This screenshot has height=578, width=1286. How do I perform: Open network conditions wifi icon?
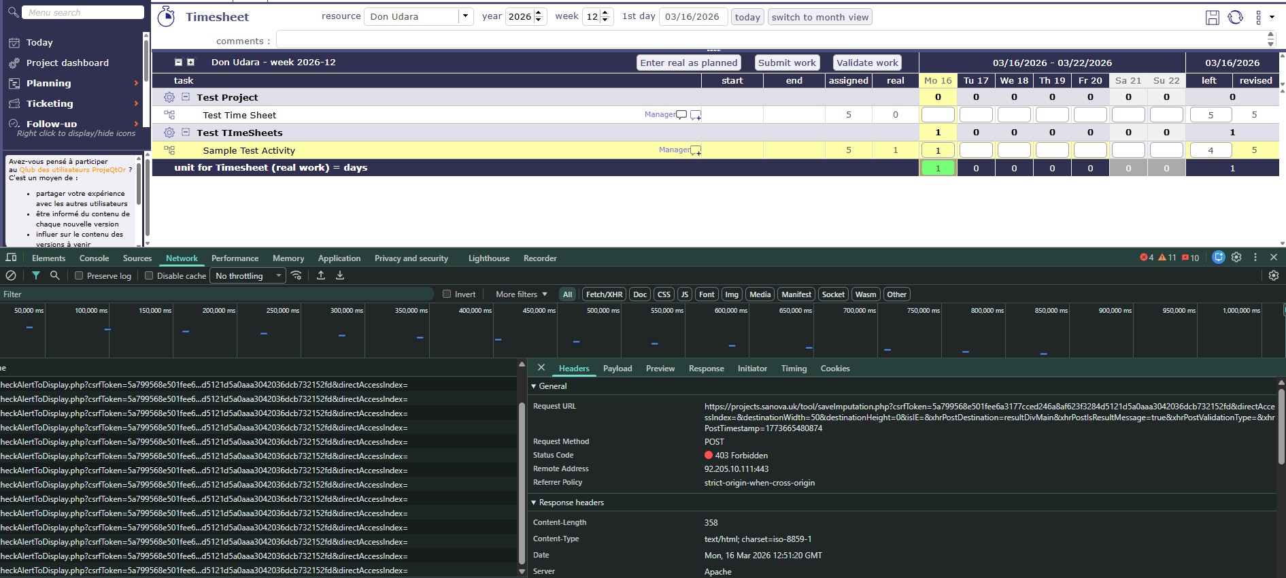pyautogui.click(x=297, y=275)
